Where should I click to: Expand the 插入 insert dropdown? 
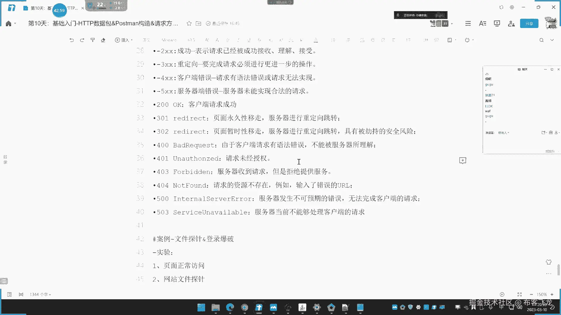tap(124, 40)
